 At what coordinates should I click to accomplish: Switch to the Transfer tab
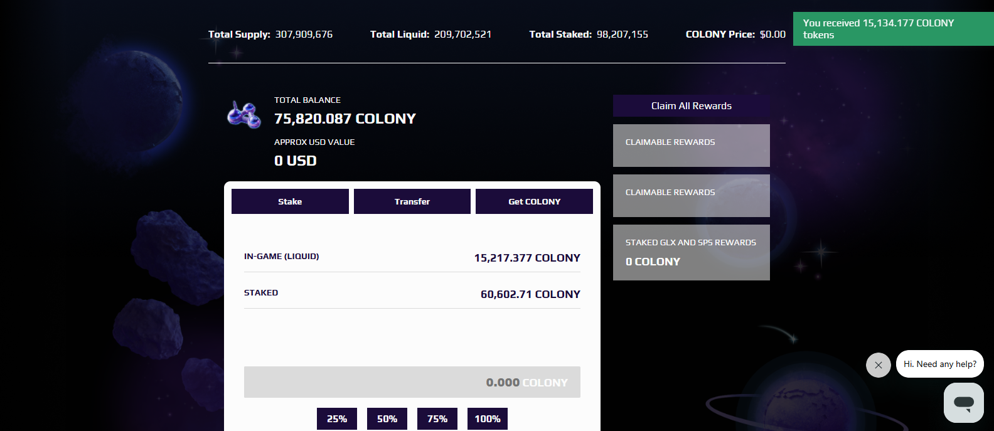(412, 201)
